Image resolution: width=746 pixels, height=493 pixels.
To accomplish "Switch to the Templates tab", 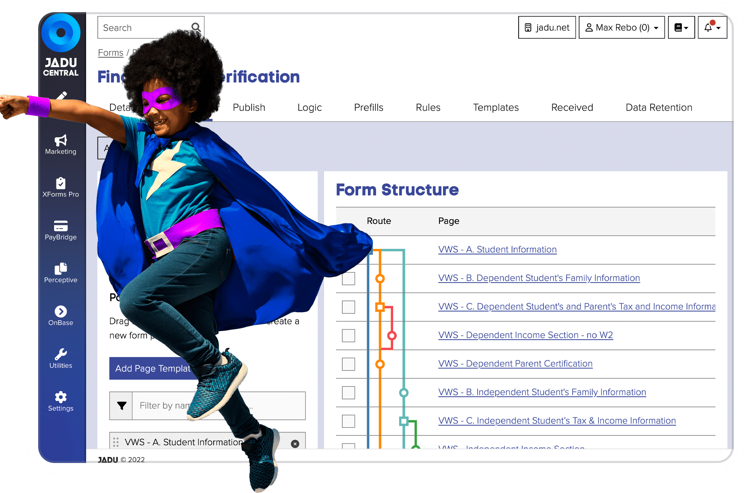I will 495,107.
